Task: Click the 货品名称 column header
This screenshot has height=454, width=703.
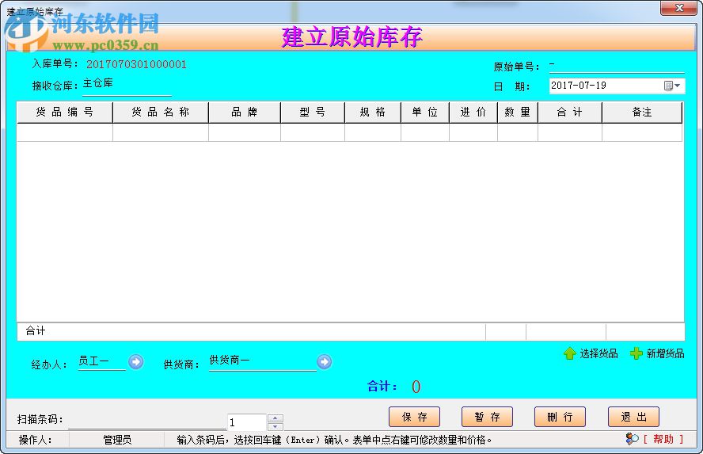Action: [161, 113]
